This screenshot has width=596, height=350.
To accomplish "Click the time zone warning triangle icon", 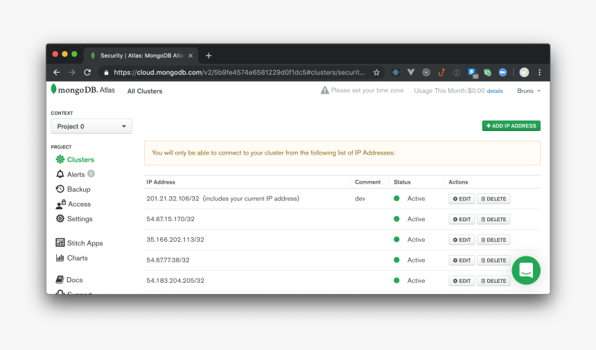I will 324,90.
